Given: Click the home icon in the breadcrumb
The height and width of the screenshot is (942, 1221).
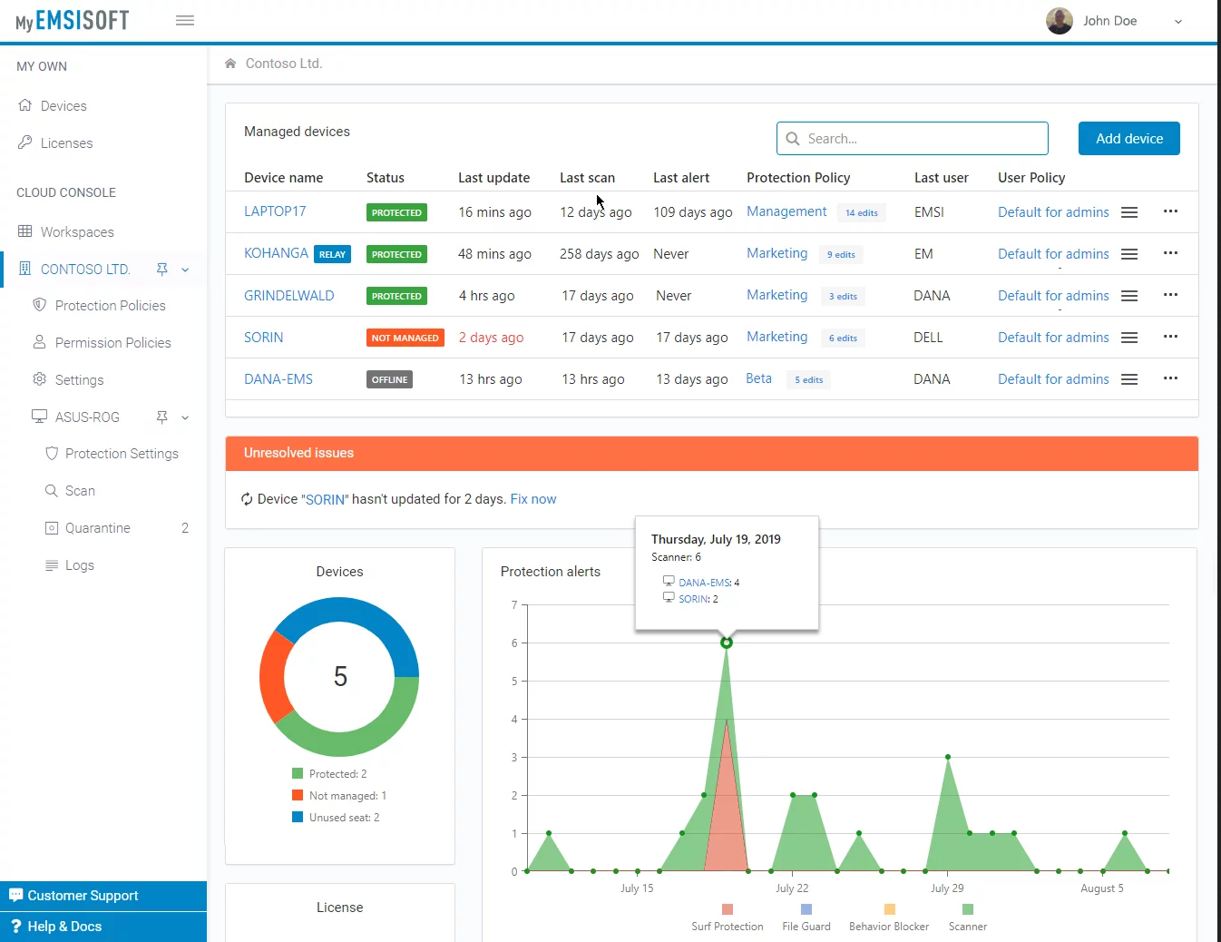Looking at the screenshot, I should (x=230, y=64).
